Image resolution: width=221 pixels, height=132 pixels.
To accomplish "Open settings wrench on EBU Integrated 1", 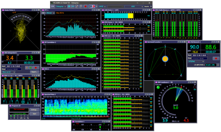I will click(32, 53).
